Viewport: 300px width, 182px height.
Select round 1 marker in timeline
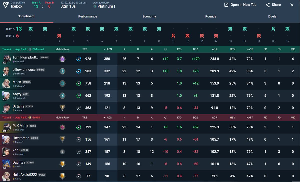[31, 29]
